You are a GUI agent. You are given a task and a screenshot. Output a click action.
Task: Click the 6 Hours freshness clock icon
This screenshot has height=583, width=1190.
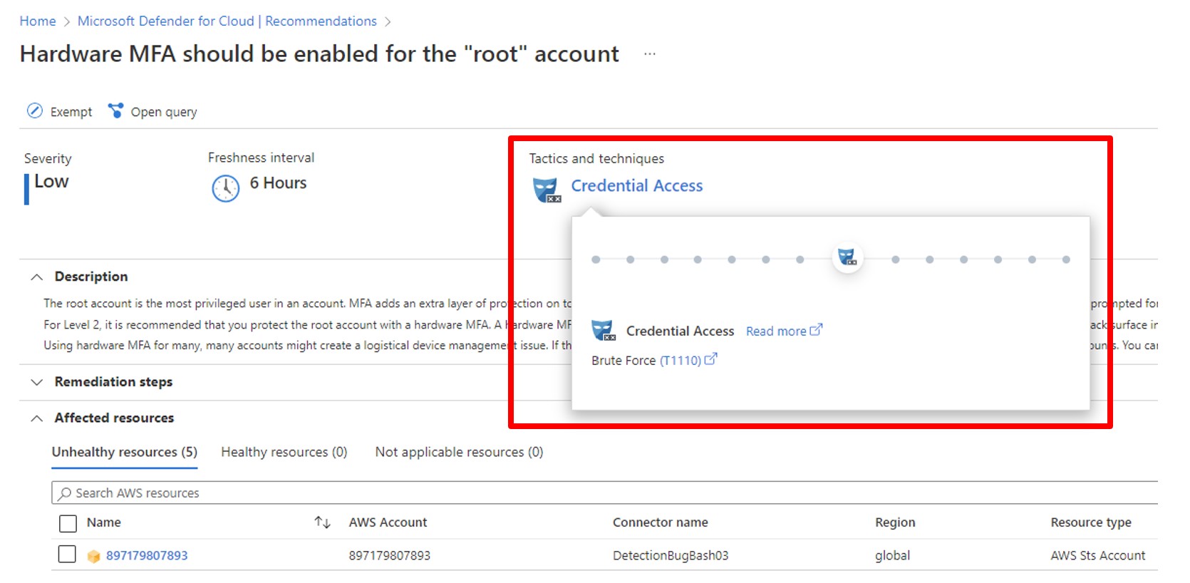point(225,188)
